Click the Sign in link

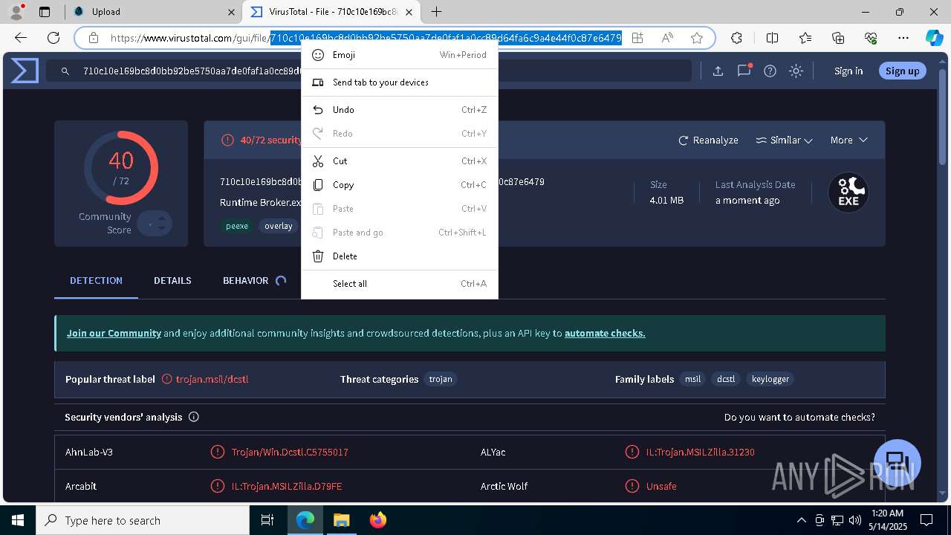848,71
